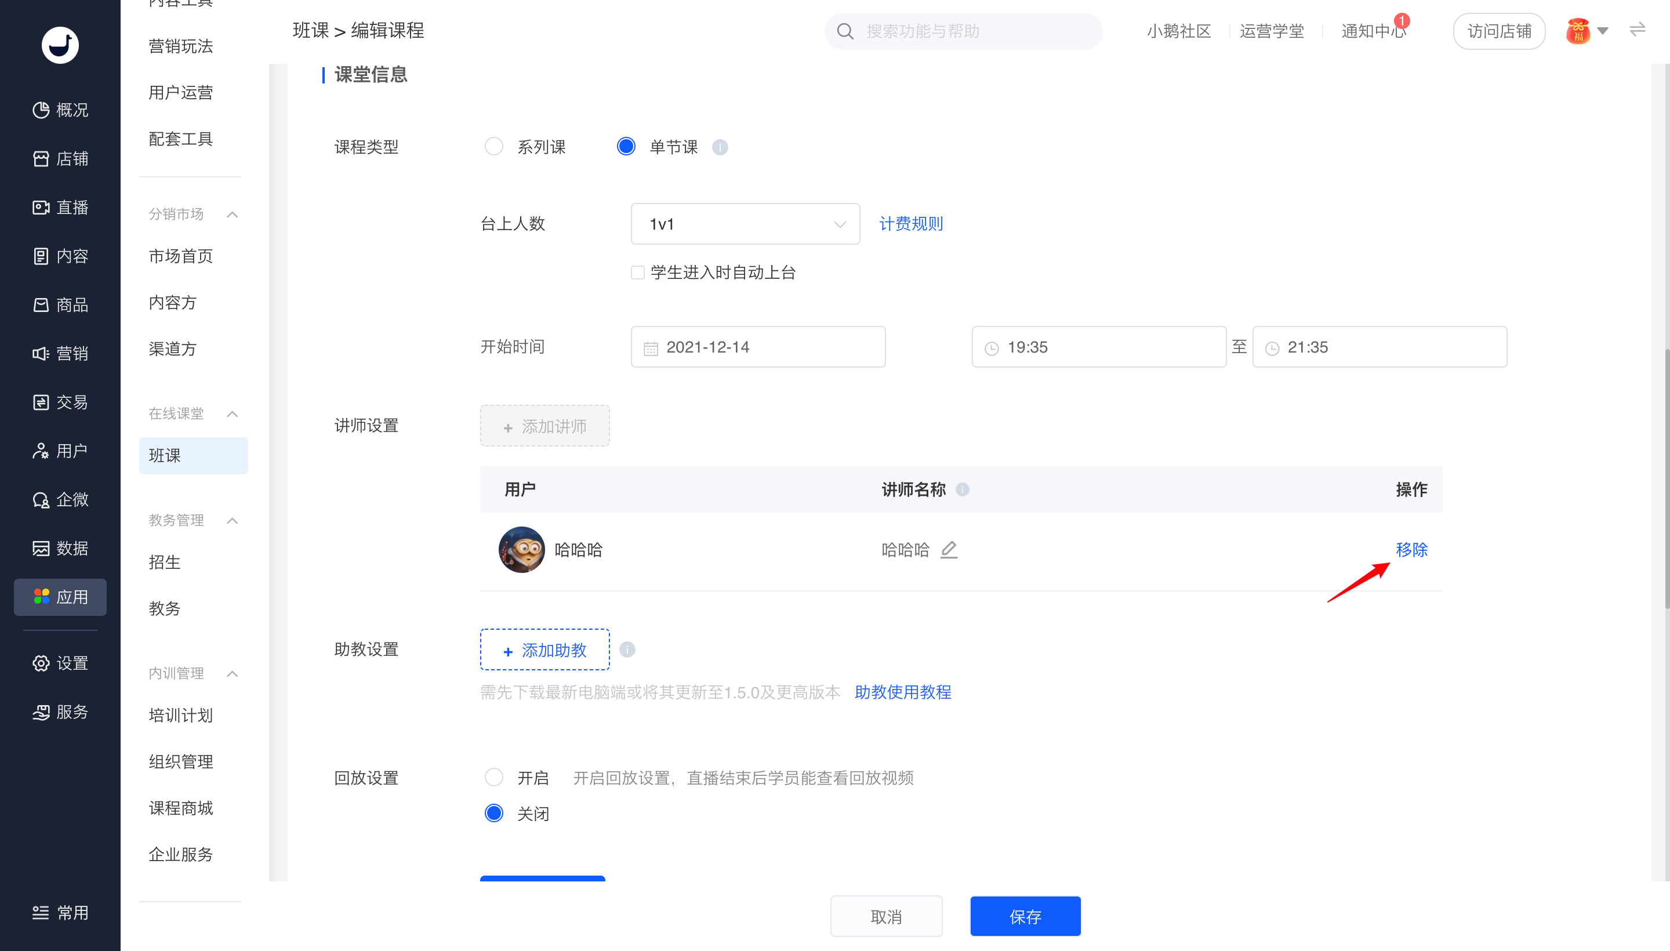Select 关闭 for 回放设置
This screenshot has height=951, width=1670.
click(x=493, y=813)
